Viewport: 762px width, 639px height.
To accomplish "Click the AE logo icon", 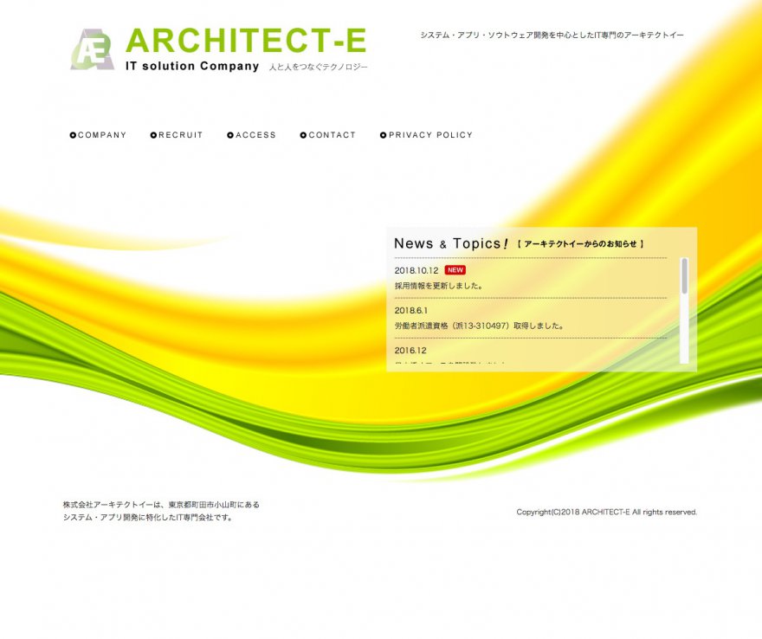I will [93, 49].
